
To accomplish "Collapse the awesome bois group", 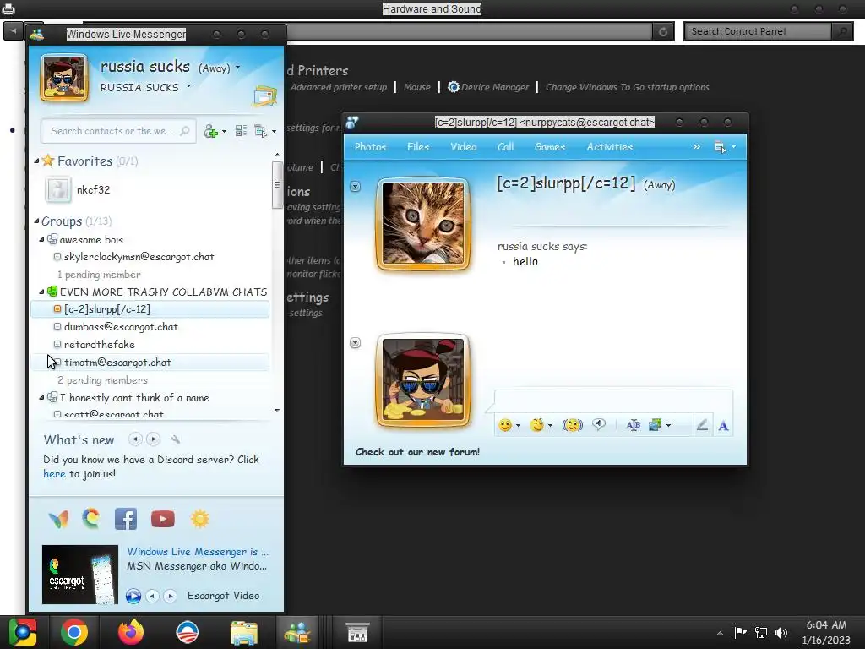I will 42,240.
